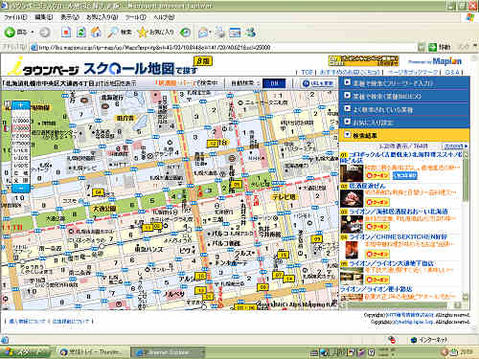Select the highlighted 1/3000 map scale level
The height and width of the screenshot is (359, 479).
pyautogui.click(x=21, y=128)
